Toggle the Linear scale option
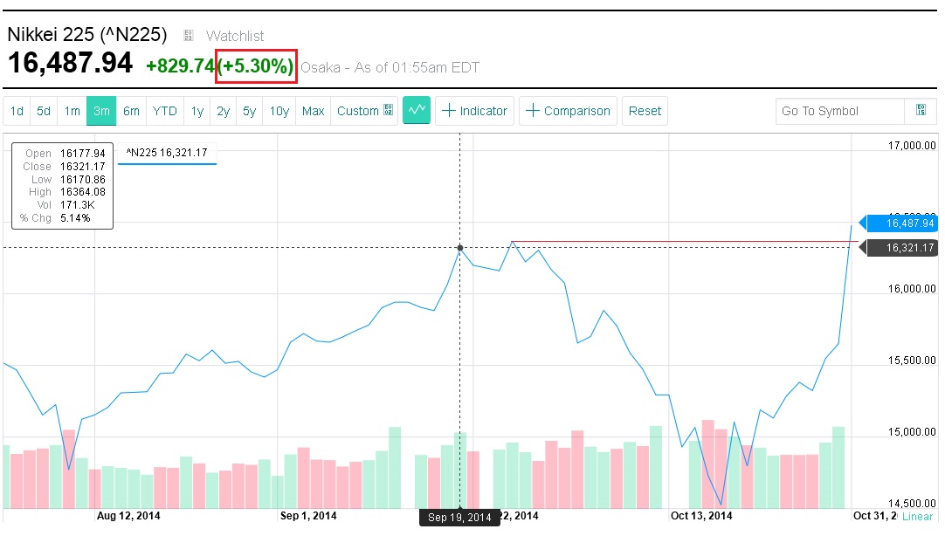The image size is (945, 536). click(917, 517)
